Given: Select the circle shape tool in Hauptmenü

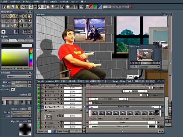Looking at the screenshot, I should click(x=25, y=16).
